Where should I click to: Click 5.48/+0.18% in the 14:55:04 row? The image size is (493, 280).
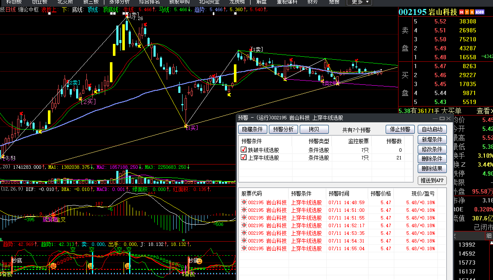tap(420, 248)
